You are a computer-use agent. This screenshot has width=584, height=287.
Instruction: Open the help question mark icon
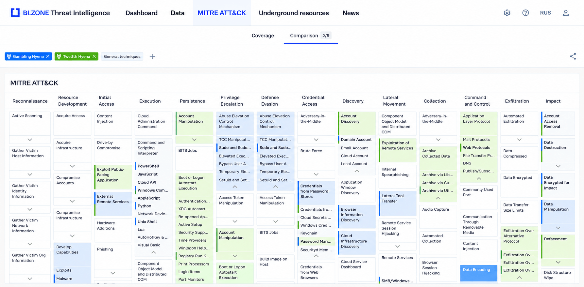525,13
